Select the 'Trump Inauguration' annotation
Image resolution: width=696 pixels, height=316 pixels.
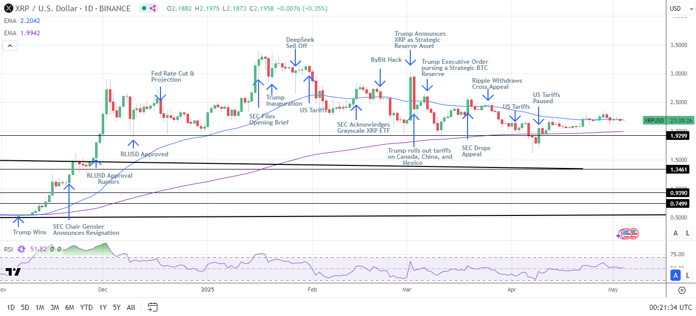tap(284, 101)
